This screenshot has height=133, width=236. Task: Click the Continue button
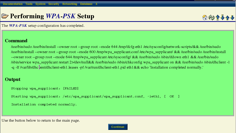118,127
